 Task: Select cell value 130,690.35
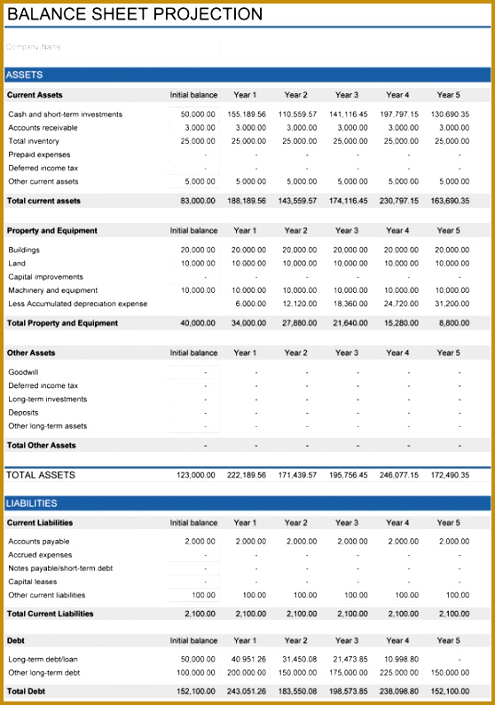(x=450, y=115)
